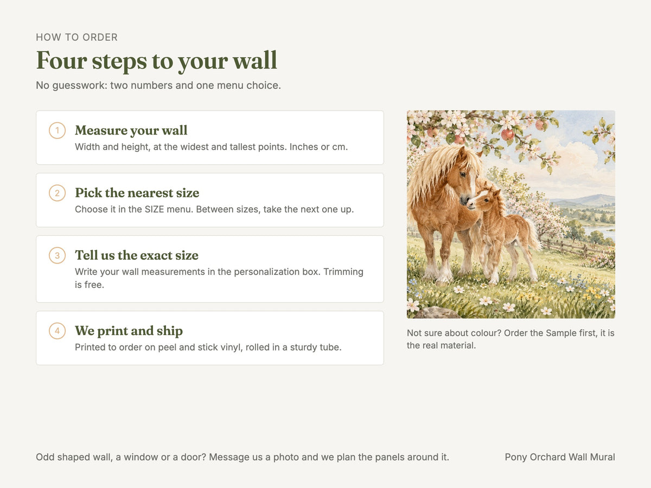Click the 'Four steps to your wall' title
The height and width of the screenshot is (488, 651).
pyautogui.click(x=157, y=60)
